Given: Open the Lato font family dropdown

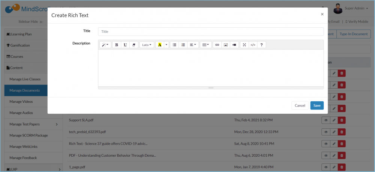Looking at the screenshot, I should pos(147,45).
